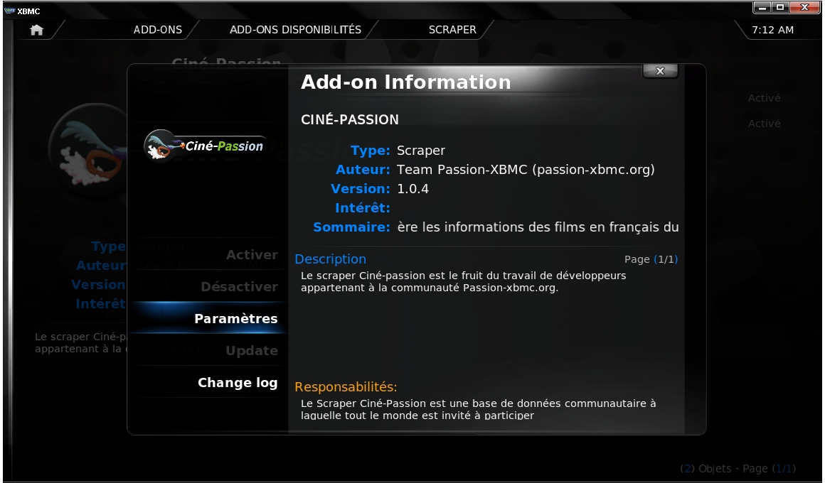Click the first Activé status in background list
The width and height of the screenshot is (825, 483).
[x=765, y=98]
